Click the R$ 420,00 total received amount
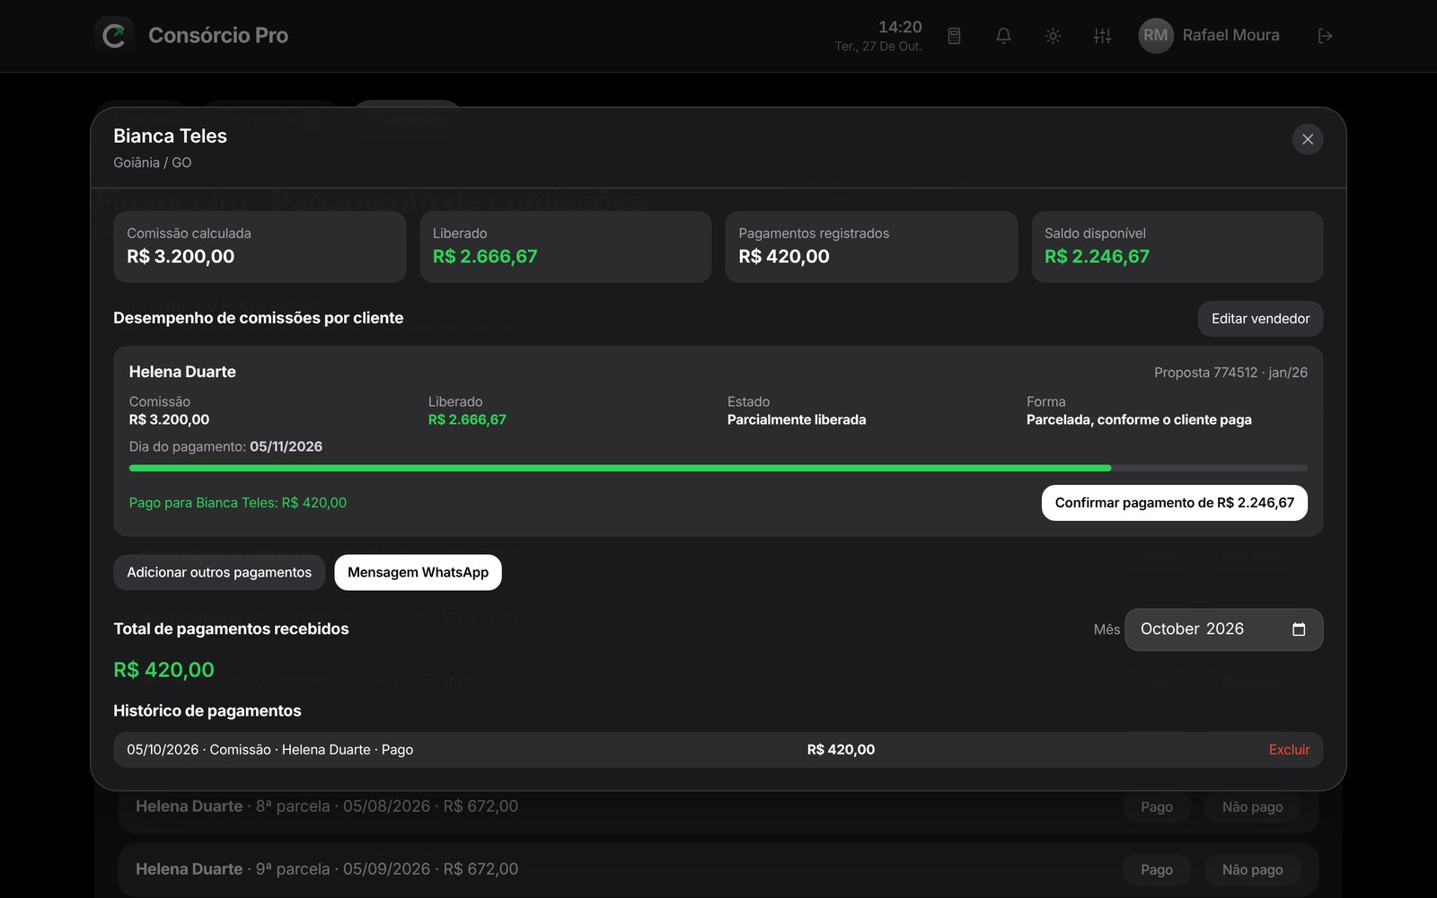The height and width of the screenshot is (898, 1437). (163, 670)
